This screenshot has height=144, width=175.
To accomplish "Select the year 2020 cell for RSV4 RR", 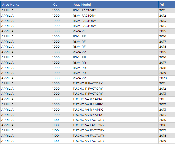I will coord(163,78).
